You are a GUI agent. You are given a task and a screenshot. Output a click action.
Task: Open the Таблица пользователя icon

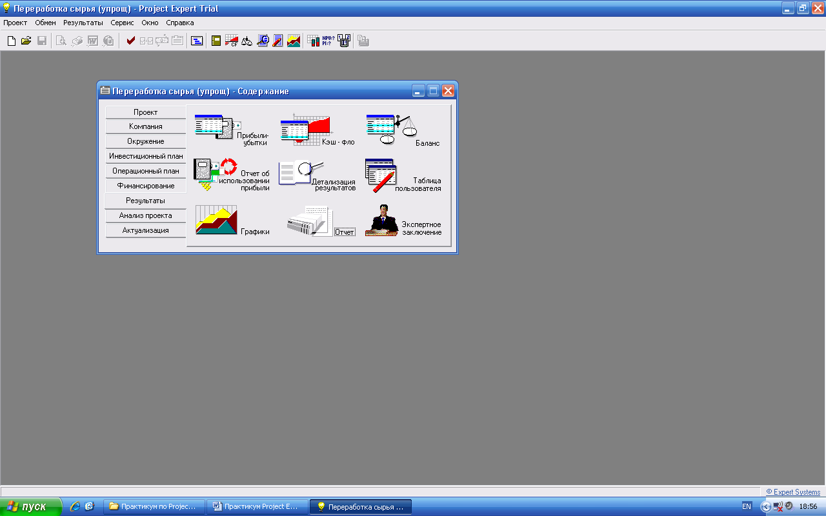point(403,175)
